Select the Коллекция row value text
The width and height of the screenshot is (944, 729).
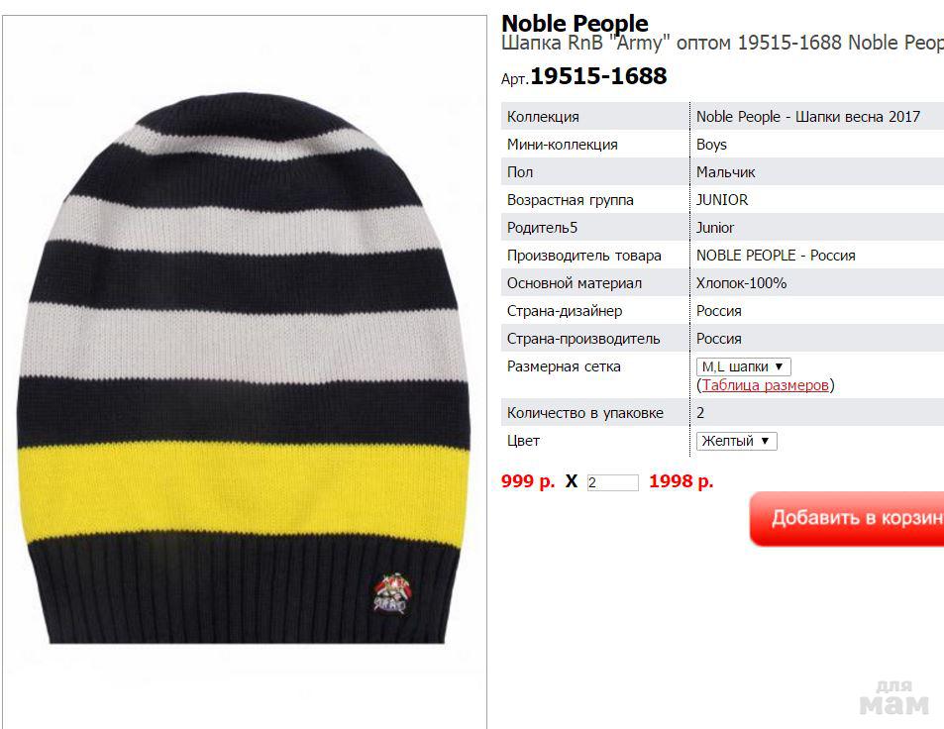tap(808, 116)
